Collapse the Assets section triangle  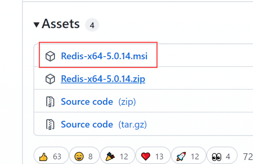[36, 25]
